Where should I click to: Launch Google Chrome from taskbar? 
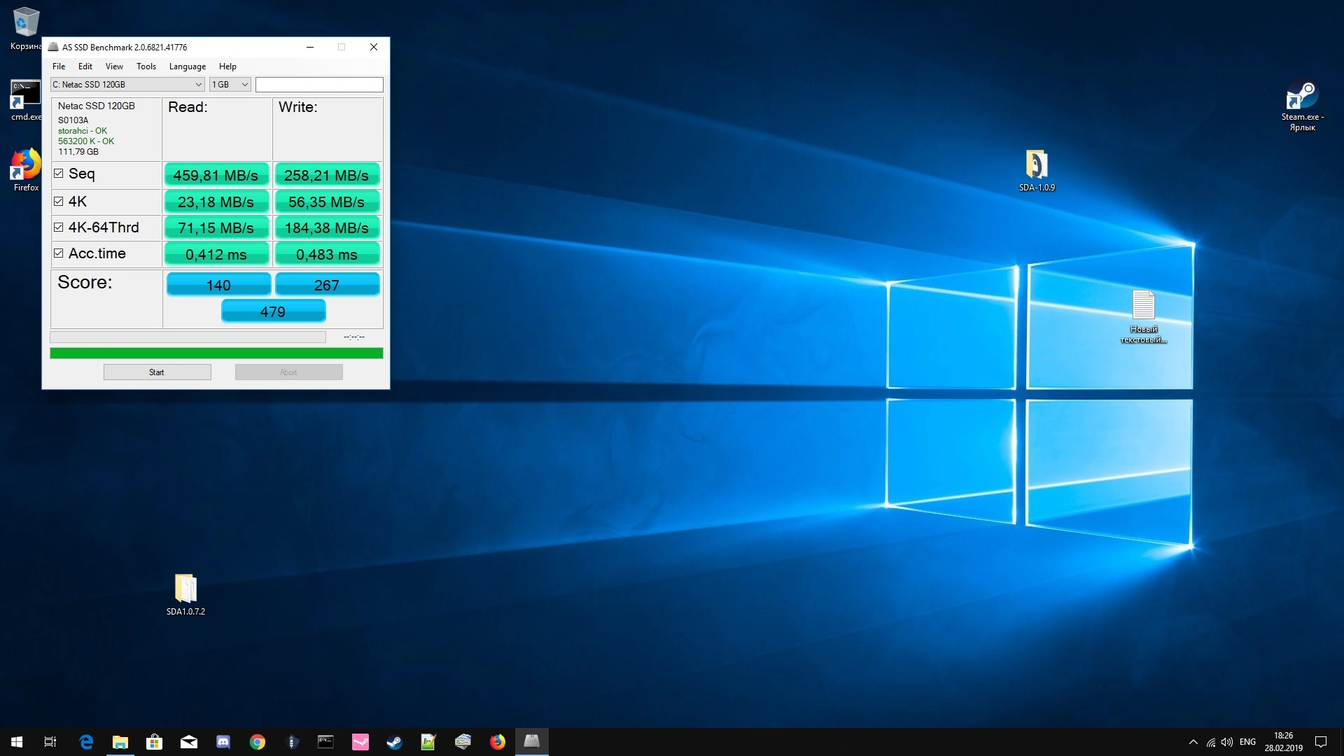tap(258, 742)
